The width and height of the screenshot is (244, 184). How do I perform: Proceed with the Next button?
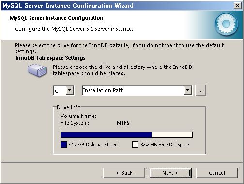(170, 173)
